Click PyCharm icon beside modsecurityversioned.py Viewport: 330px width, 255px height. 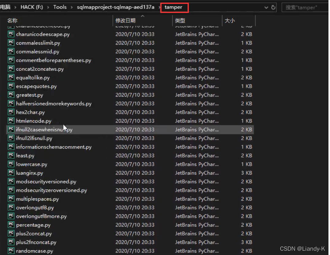(11, 181)
